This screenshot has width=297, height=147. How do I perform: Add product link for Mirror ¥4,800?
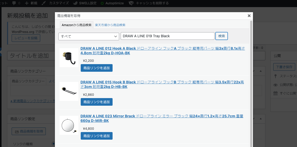pos(97,136)
